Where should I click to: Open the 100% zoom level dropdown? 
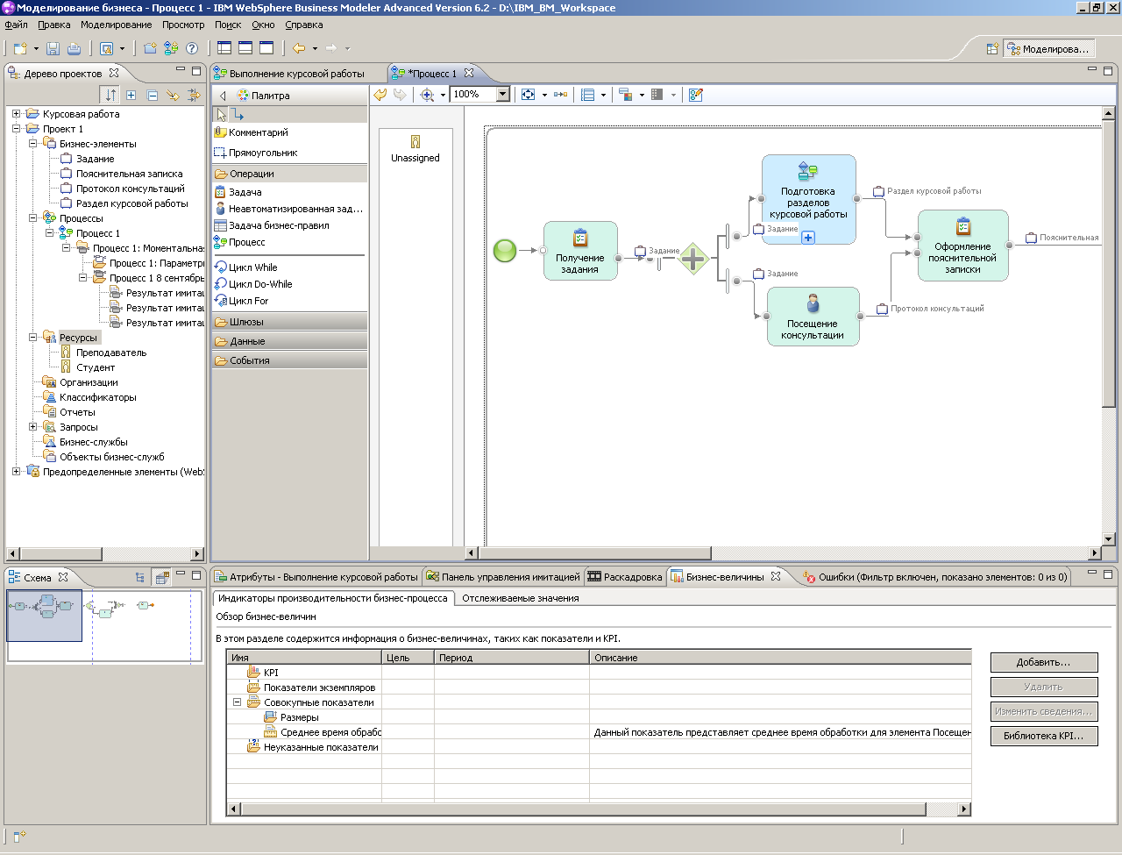click(503, 94)
